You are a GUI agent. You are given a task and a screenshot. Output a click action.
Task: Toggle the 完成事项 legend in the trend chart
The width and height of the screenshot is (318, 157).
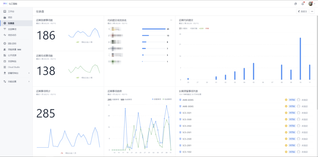coord(167,100)
